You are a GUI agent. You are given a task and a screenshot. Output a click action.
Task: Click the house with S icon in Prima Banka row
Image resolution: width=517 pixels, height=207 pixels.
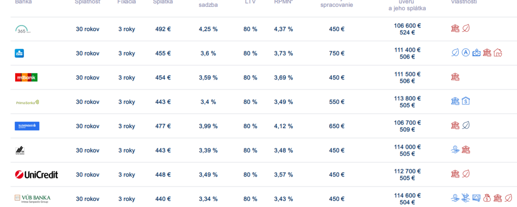(466, 101)
